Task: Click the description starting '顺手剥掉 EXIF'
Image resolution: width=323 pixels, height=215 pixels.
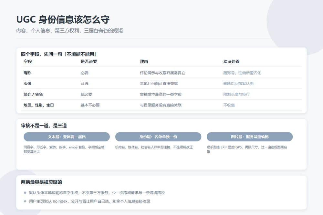Action: [247, 149]
